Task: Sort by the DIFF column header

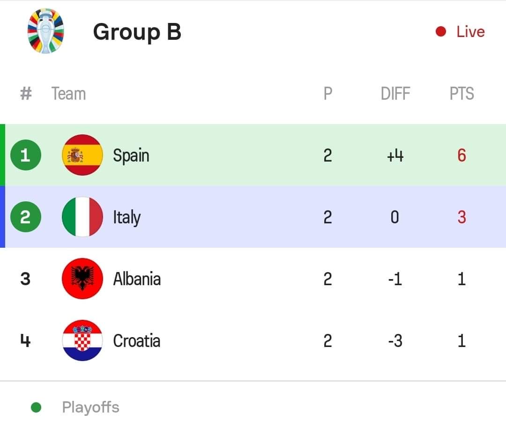Action: 395,94
